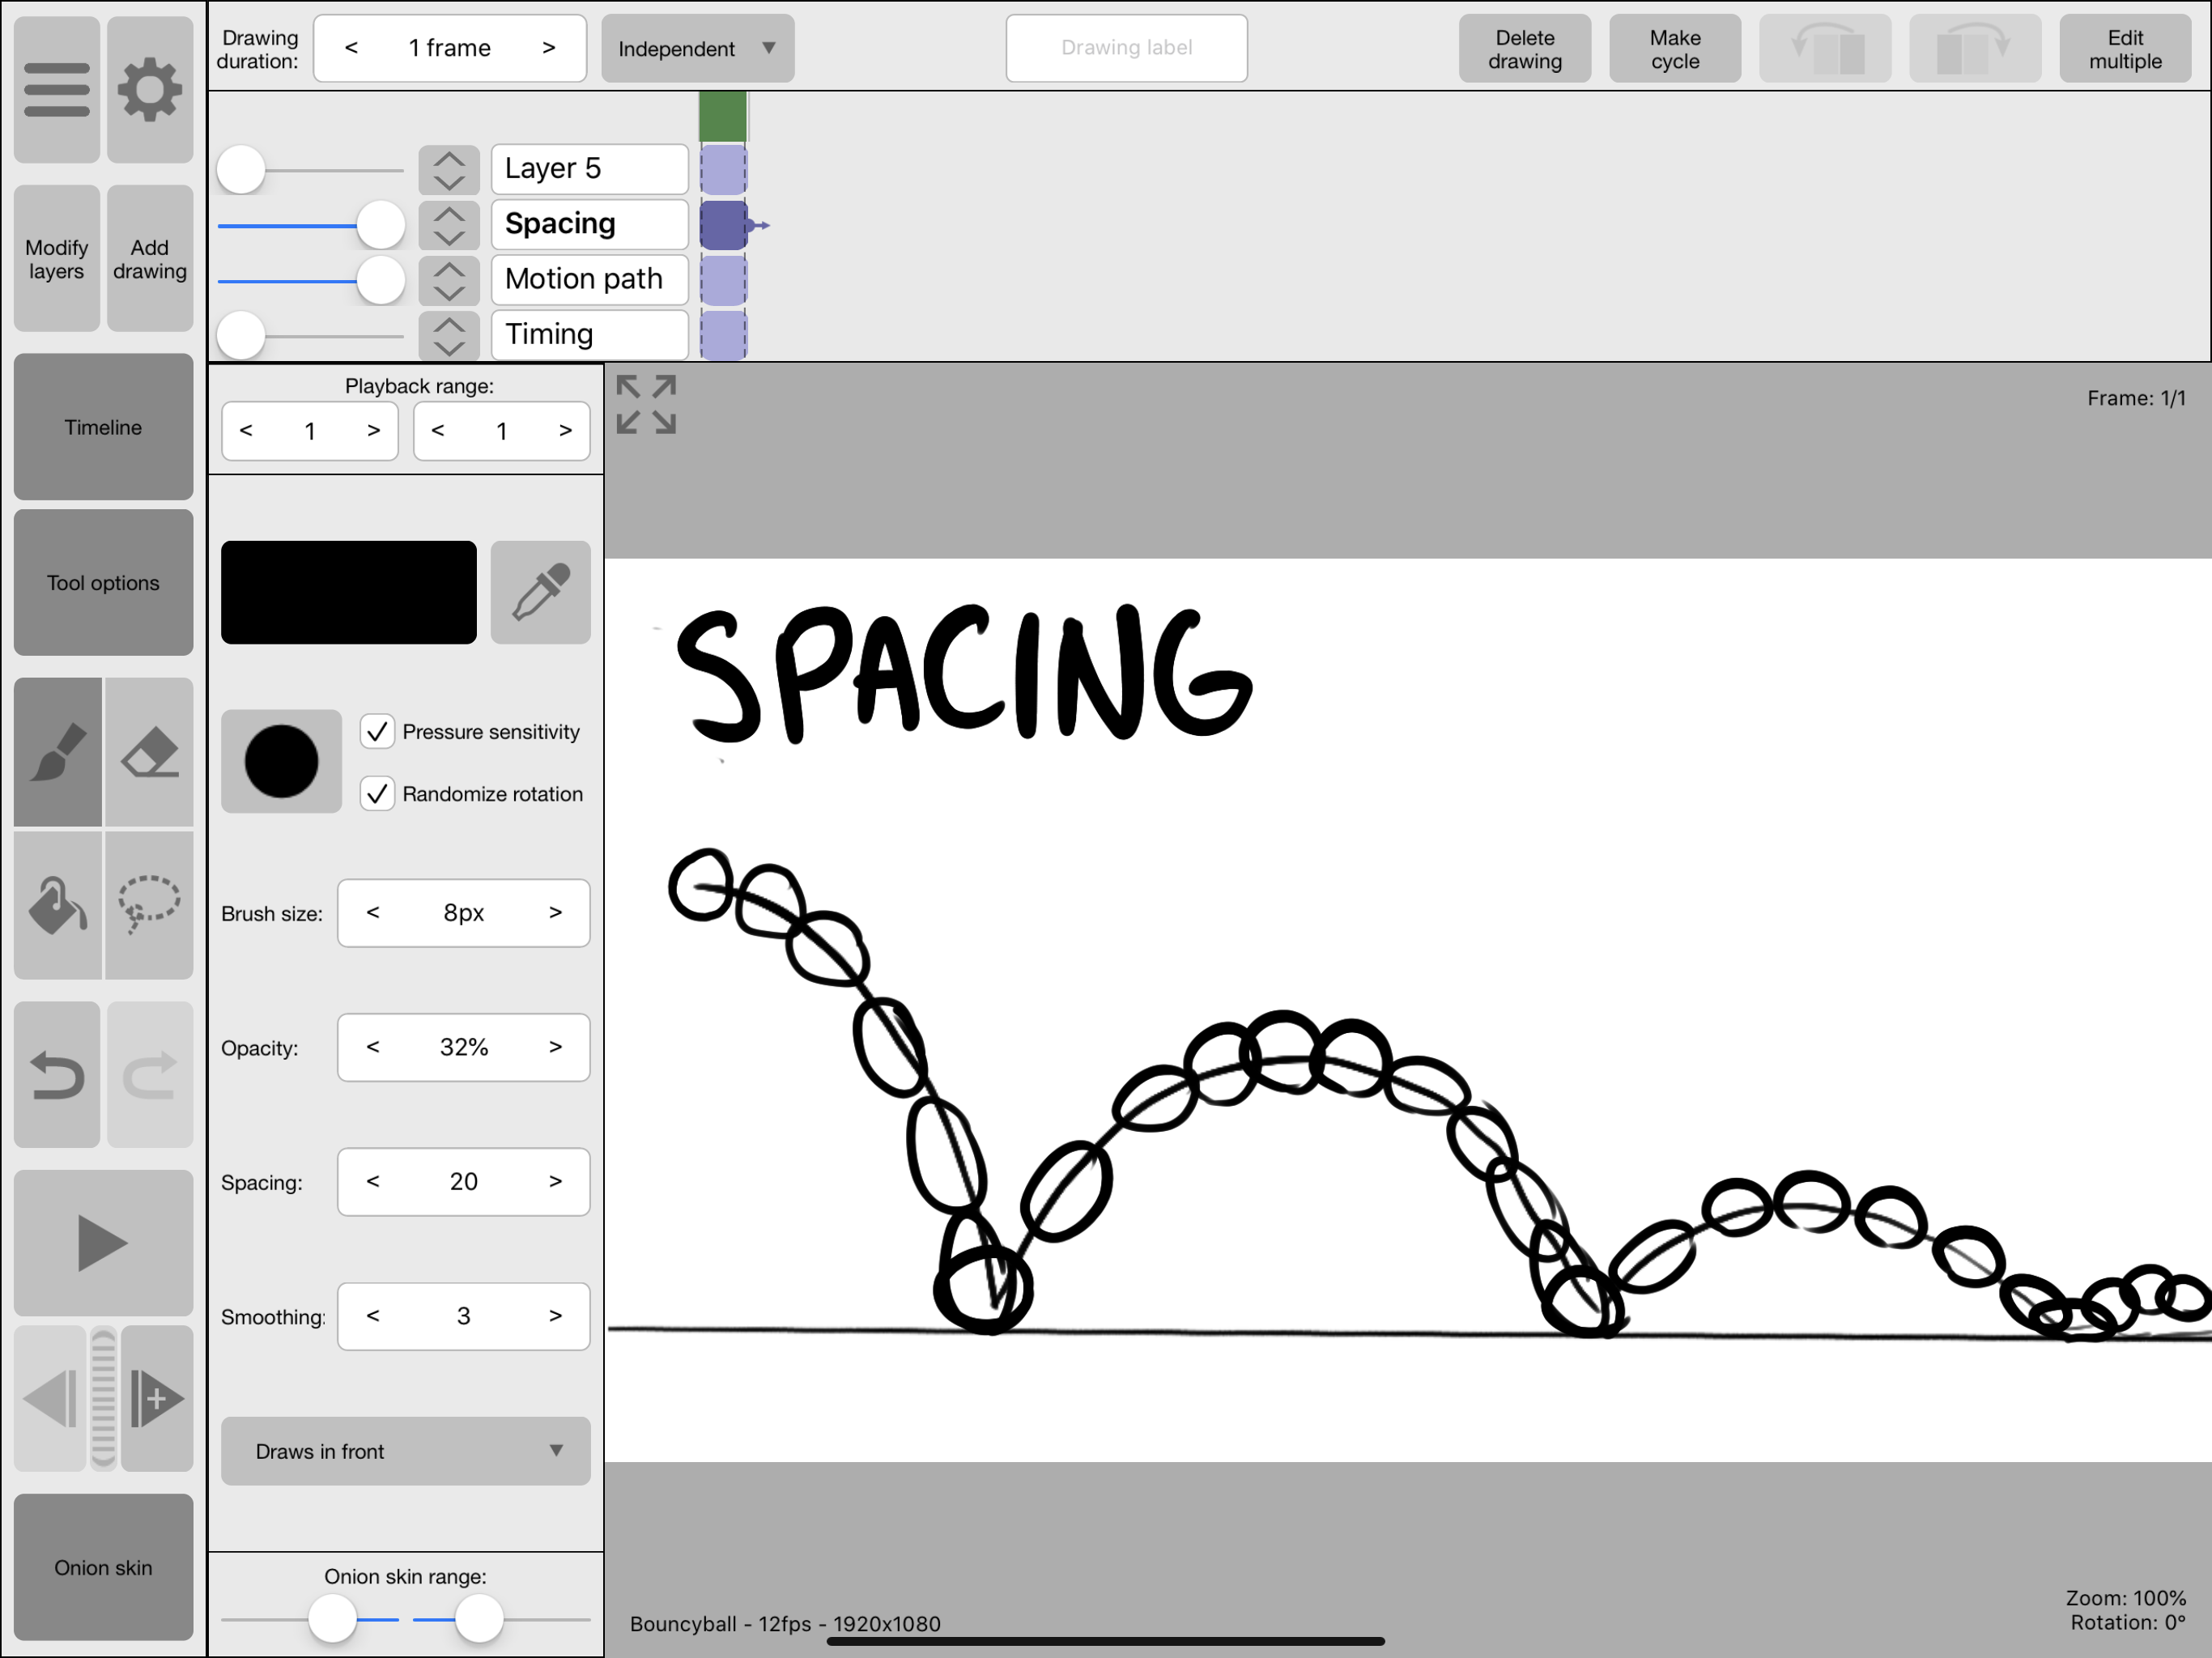This screenshot has width=2212, height=1658.
Task: Open the Timeline panel tab
Action: pyautogui.click(x=103, y=427)
